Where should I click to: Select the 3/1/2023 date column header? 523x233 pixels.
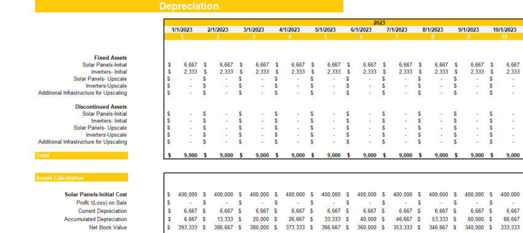coord(254,30)
